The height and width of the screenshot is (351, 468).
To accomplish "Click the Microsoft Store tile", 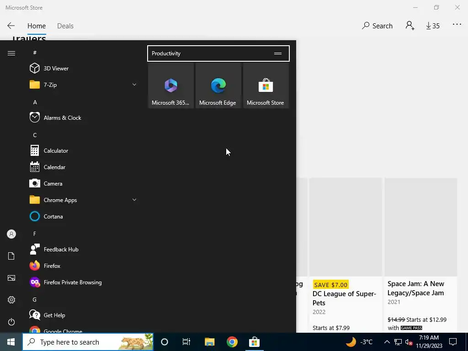I will pyautogui.click(x=266, y=85).
